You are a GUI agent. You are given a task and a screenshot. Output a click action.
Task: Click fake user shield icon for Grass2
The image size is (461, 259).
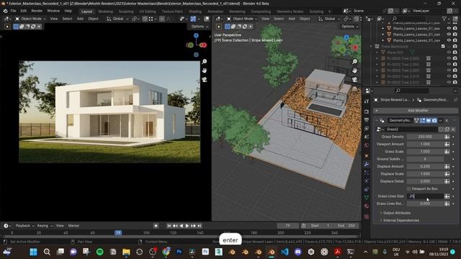click(x=441, y=129)
